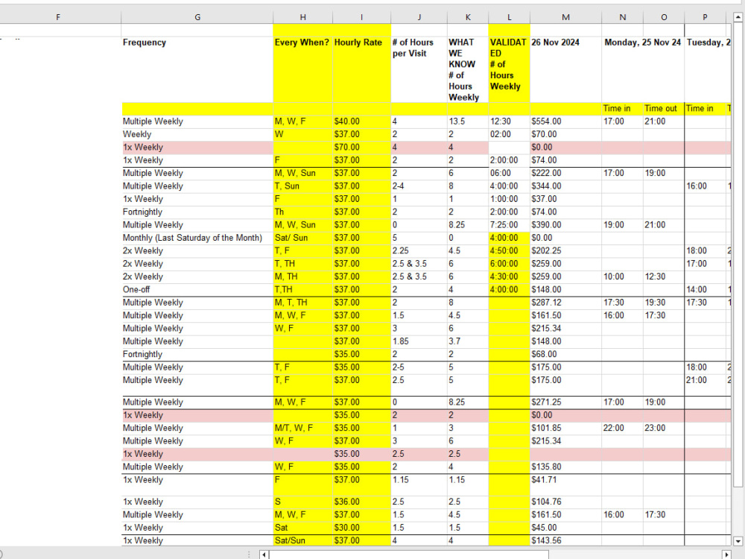Click 'VALIDATED # of Hours Weekly' header
Viewport: 745px width, 559px height.
[510, 69]
